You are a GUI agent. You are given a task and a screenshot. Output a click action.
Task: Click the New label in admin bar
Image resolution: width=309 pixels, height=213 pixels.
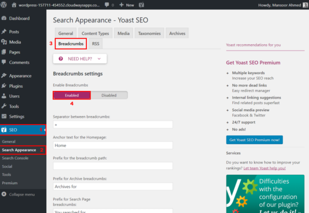(130, 5)
